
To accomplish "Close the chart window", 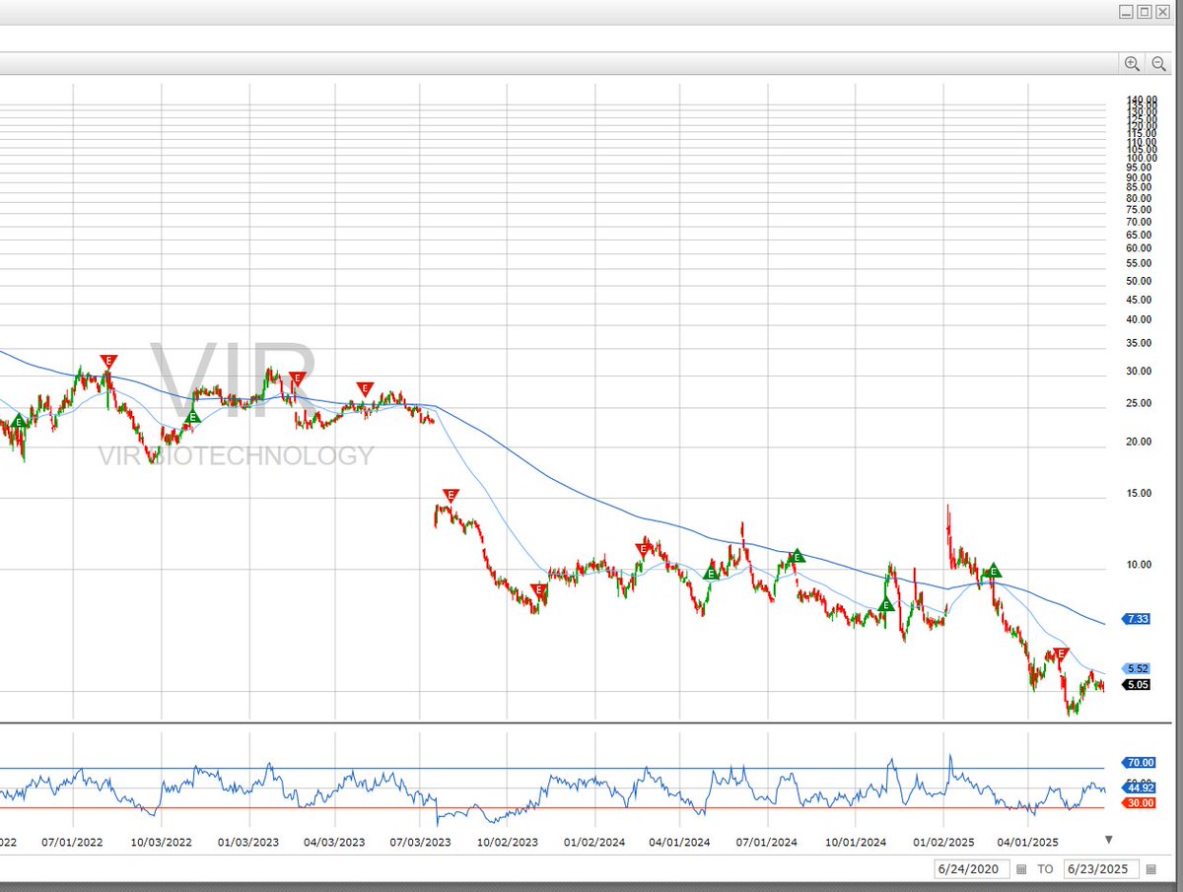I will click(1162, 12).
